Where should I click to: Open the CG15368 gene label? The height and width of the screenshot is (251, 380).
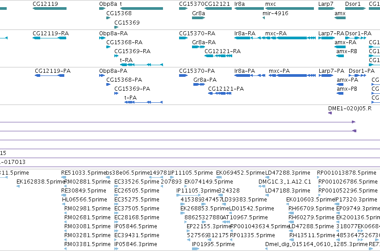click(x=119, y=13)
